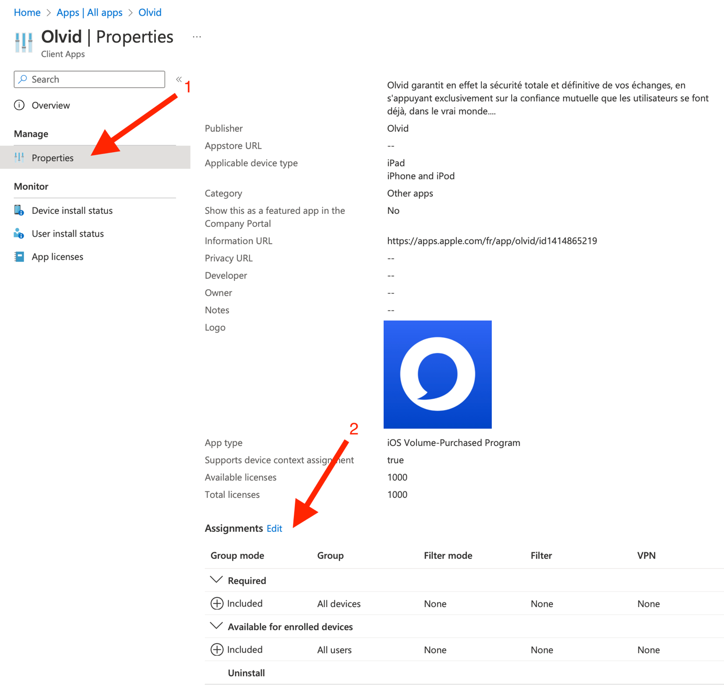Click the Olvid app logo image

pos(438,374)
